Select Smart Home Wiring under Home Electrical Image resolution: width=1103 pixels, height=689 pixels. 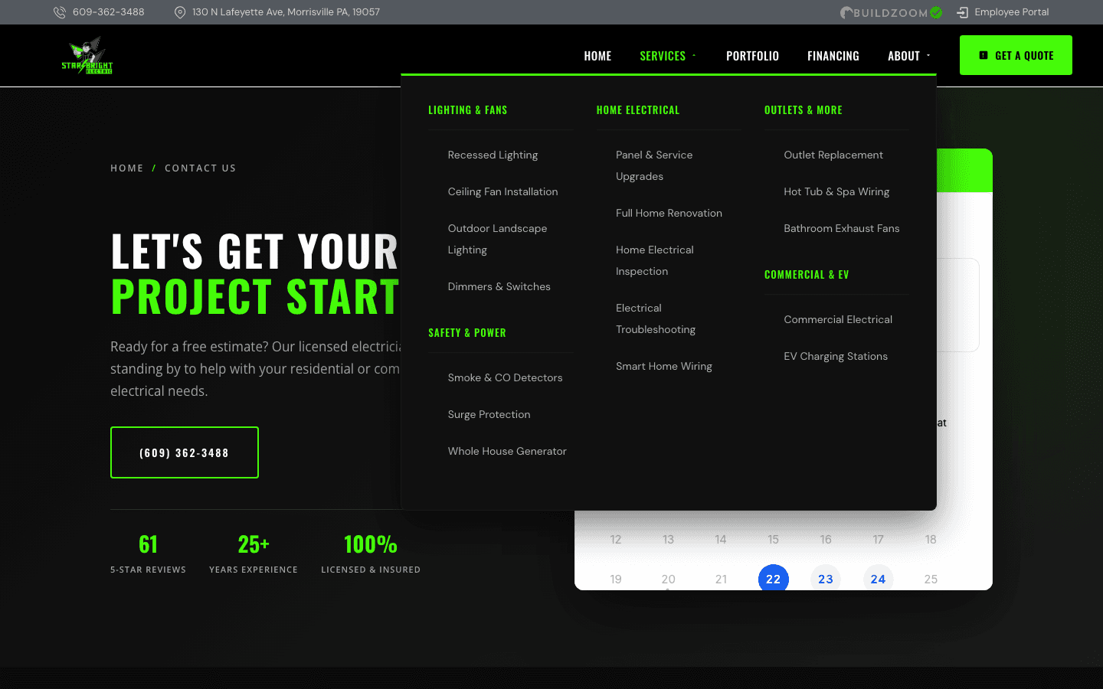point(663,366)
